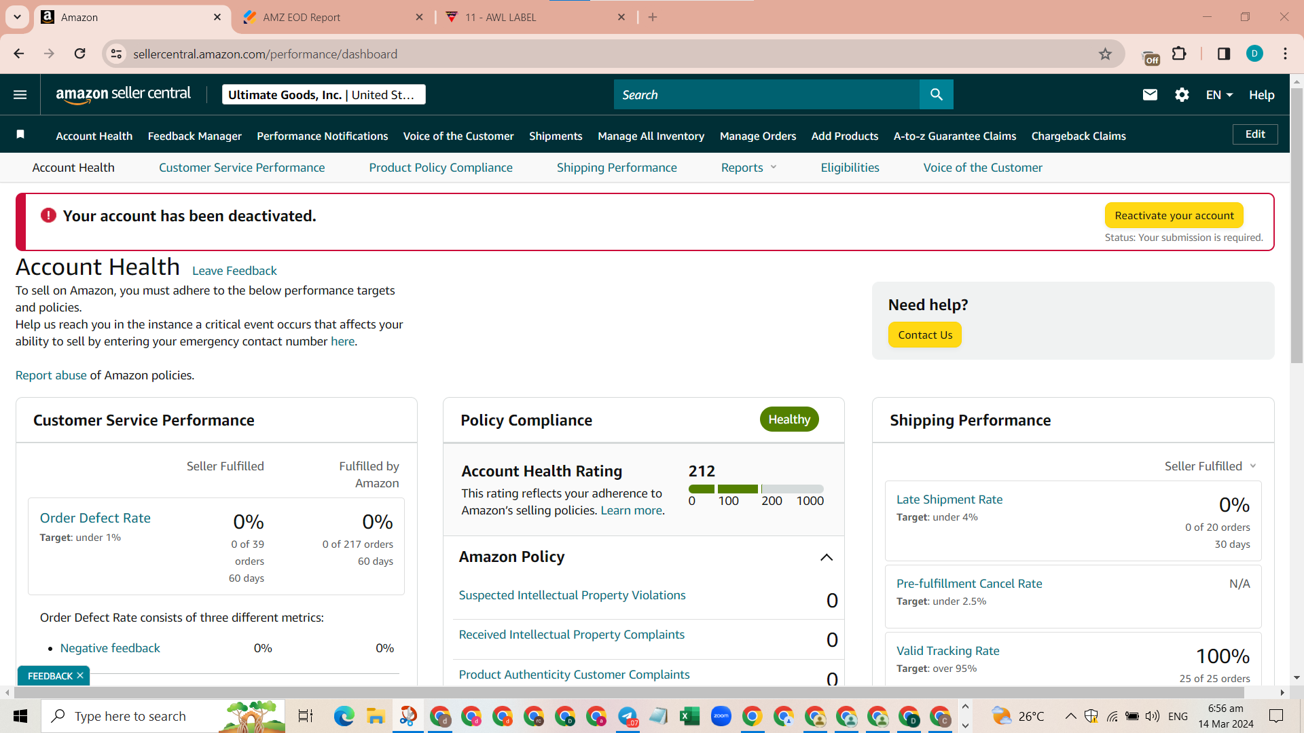Image resolution: width=1304 pixels, height=733 pixels.
Task: Open the Windows Start menu
Action: click(20, 716)
